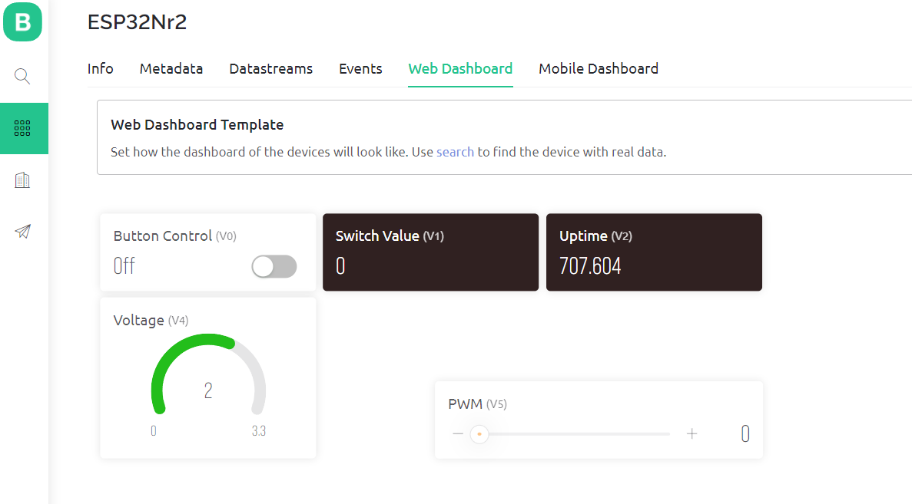Click the PWM value number field
The height and width of the screenshot is (504, 912).
[745, 434]
